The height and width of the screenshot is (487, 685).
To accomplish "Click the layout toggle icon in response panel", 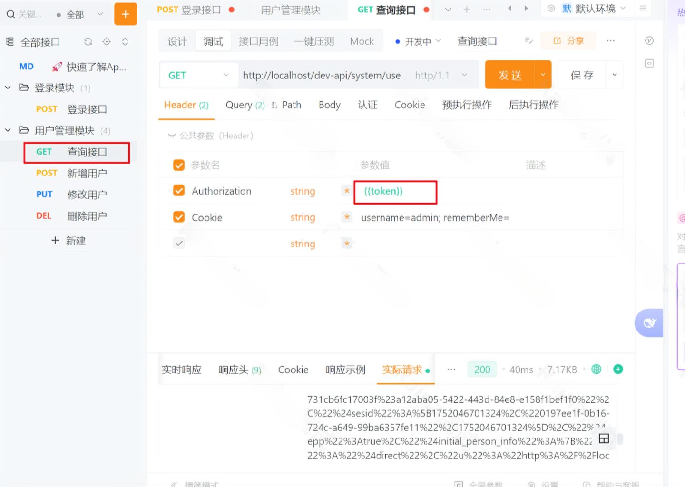I will point(604,438).
